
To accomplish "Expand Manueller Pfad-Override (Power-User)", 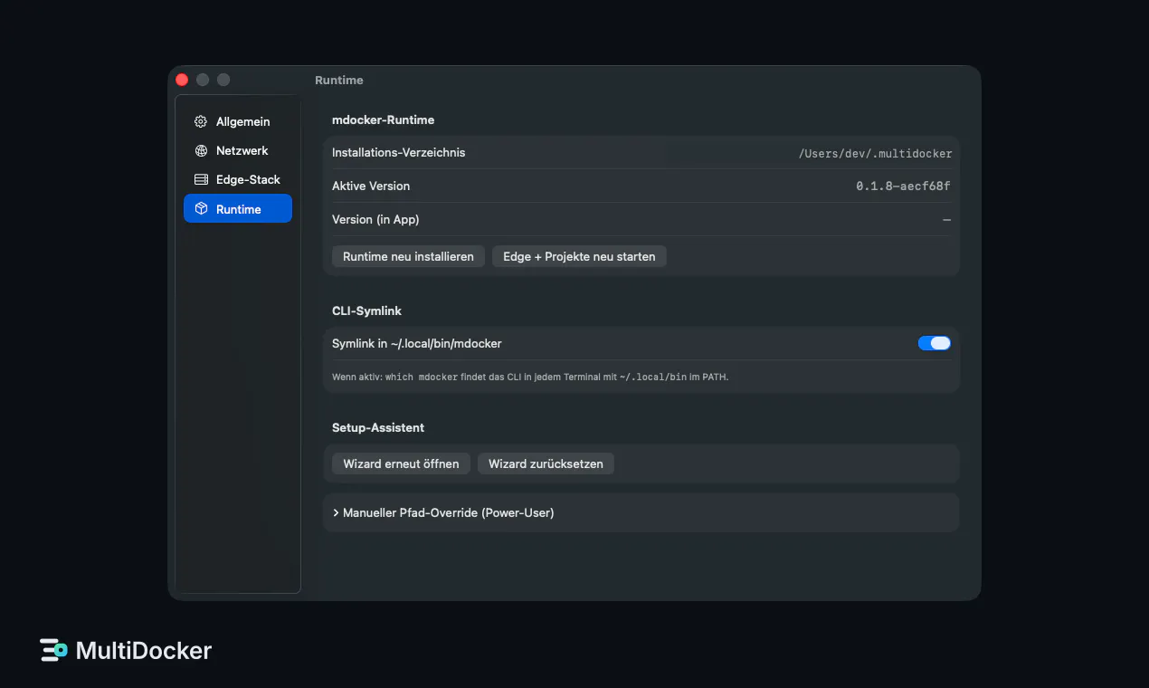I will [x=641, y=512].
